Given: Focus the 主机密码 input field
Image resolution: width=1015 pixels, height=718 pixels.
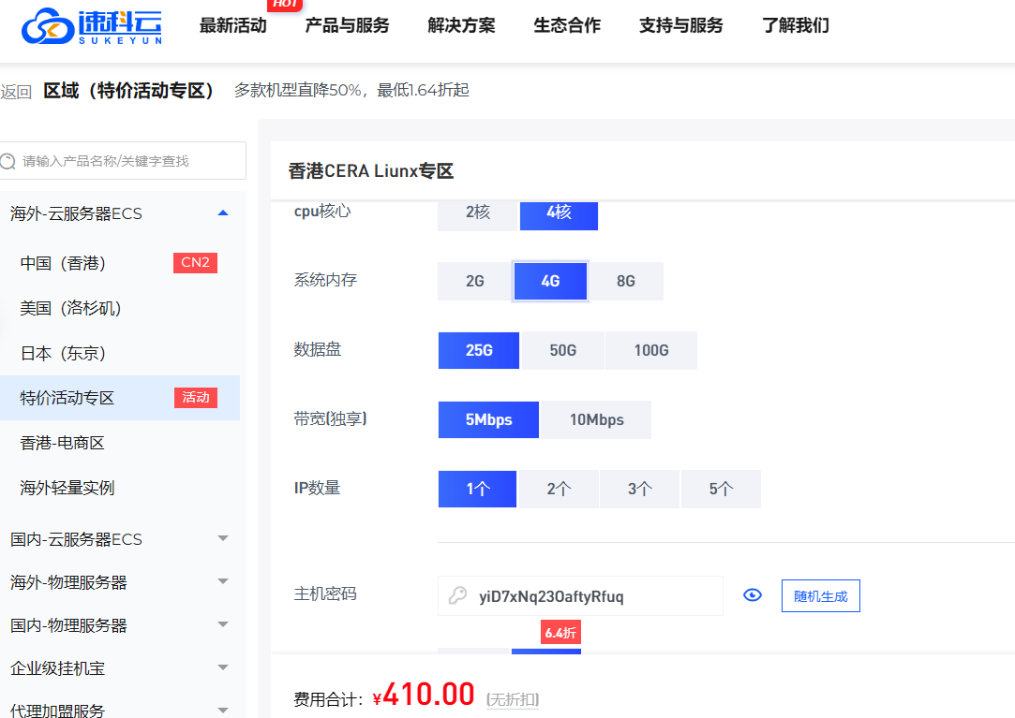Looking at the screenshot, I should coord(581,595).
